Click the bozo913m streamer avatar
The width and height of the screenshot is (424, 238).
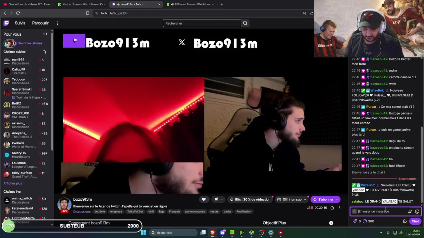[x=64, y=205]
